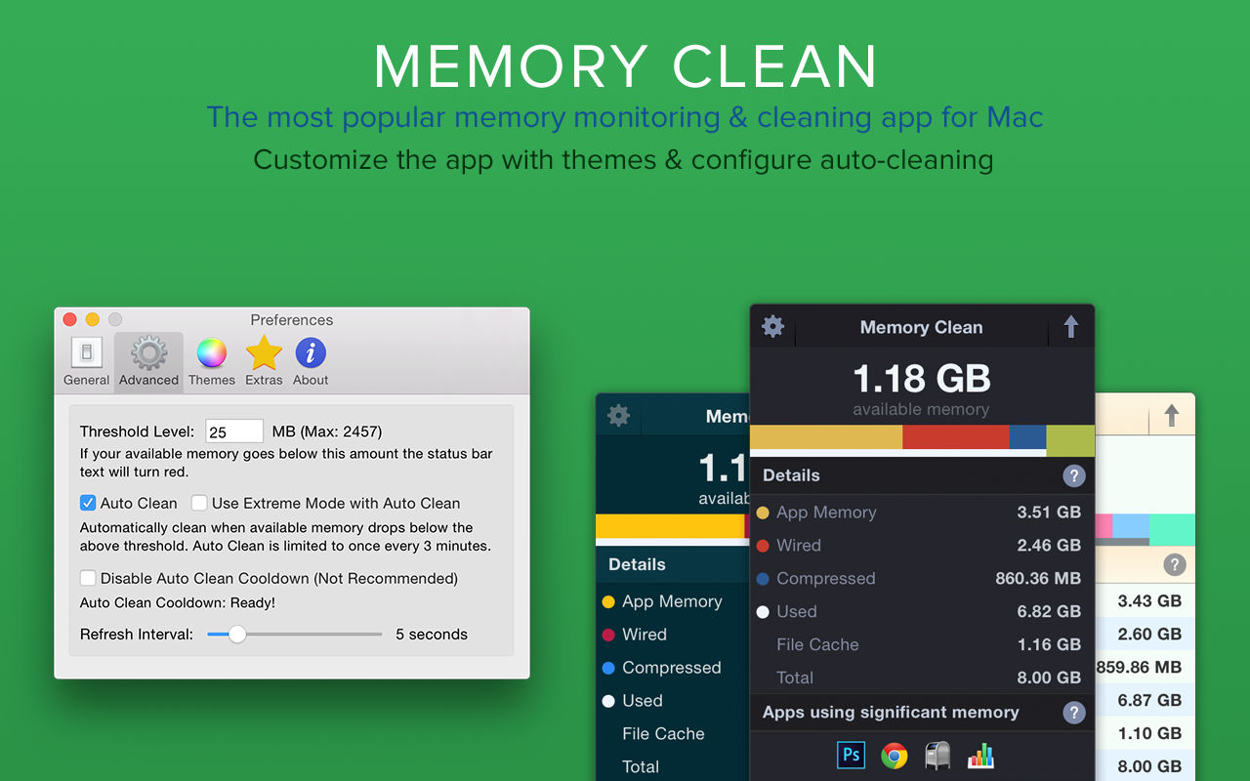
Task: Select Used row showing 6.82 GB
Action: (922, 612)
